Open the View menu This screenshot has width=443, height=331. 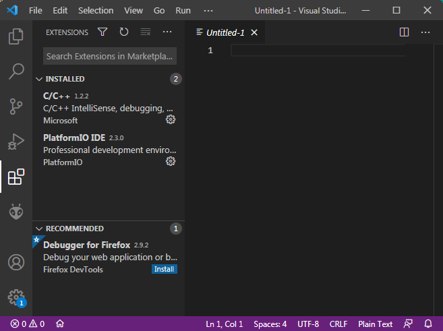click(134, 11)
